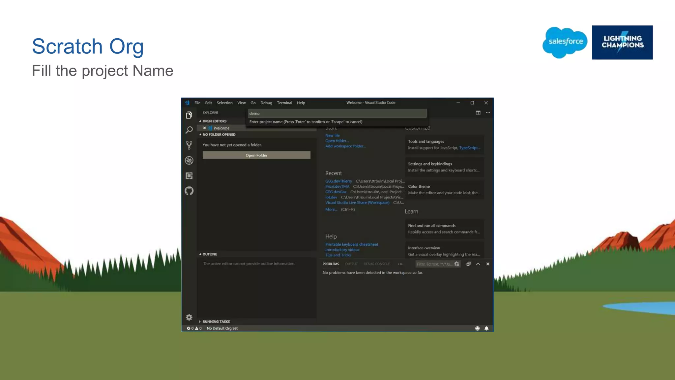Open the Manage gear icon
Image resolution: width=675 pixels, height=380 pixels.
click(x=189, y=317)
